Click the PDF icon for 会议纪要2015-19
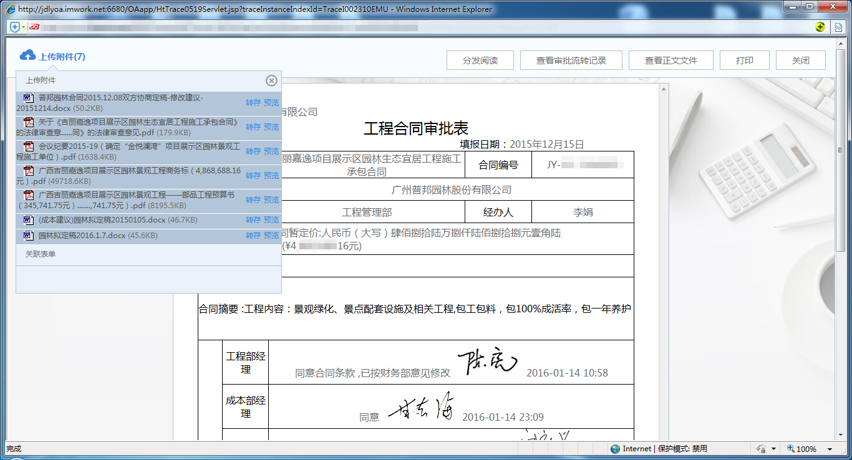The image size is (852, 460). [28, 146]
